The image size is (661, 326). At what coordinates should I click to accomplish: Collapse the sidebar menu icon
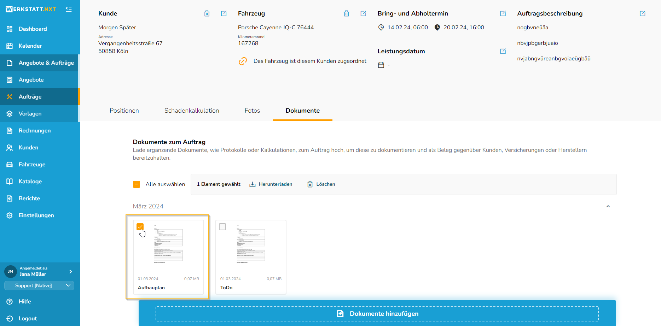[x=69, y=9]
